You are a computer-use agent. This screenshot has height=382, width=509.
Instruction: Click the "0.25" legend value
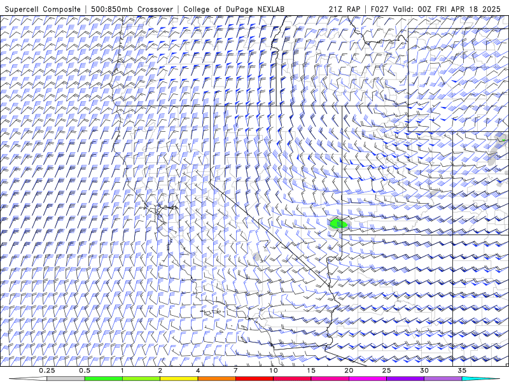coord(47,371)
